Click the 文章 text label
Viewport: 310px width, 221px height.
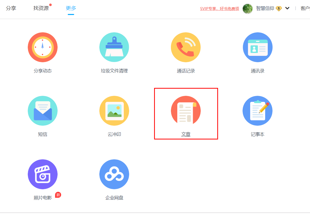(186, 134)
